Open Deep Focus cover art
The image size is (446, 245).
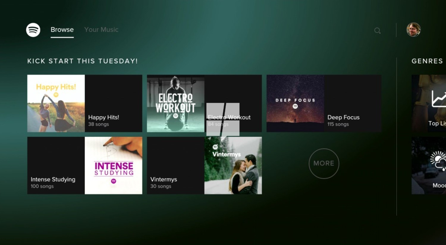(x=295, y=103)
